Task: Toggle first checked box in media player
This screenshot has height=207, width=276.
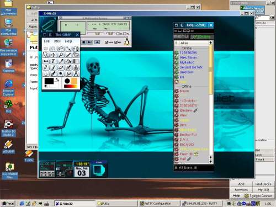Action: (106, 42)
